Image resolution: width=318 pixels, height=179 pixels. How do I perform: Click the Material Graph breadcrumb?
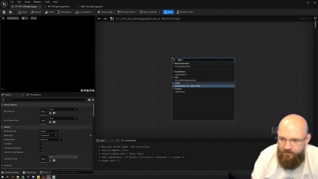[x=170, y=19]
